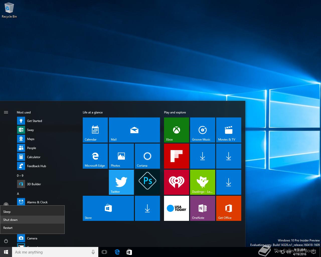Screen dimensions: 321x257
Task: Open the Flipboard tile
Action: point(177,156)
